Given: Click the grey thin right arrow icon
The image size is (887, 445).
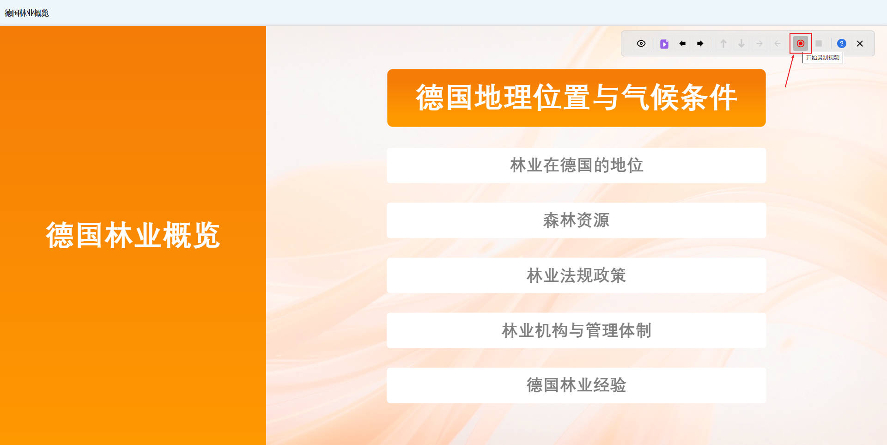Looking at the screenshot, I should pyautogui.click(x=759, y=43).
